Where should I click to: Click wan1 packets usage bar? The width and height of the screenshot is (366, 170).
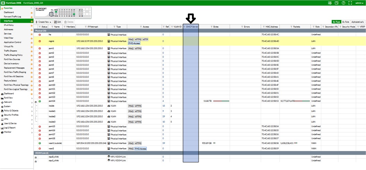(296, 143)
